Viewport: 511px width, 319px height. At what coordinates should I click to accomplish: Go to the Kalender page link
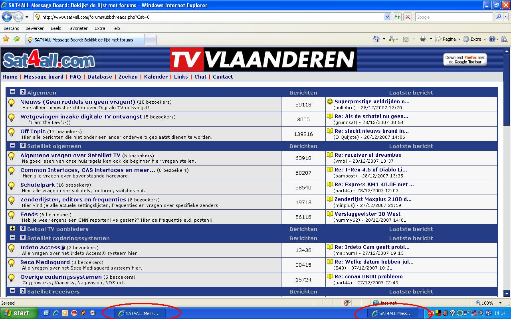[x=156, y=77]
